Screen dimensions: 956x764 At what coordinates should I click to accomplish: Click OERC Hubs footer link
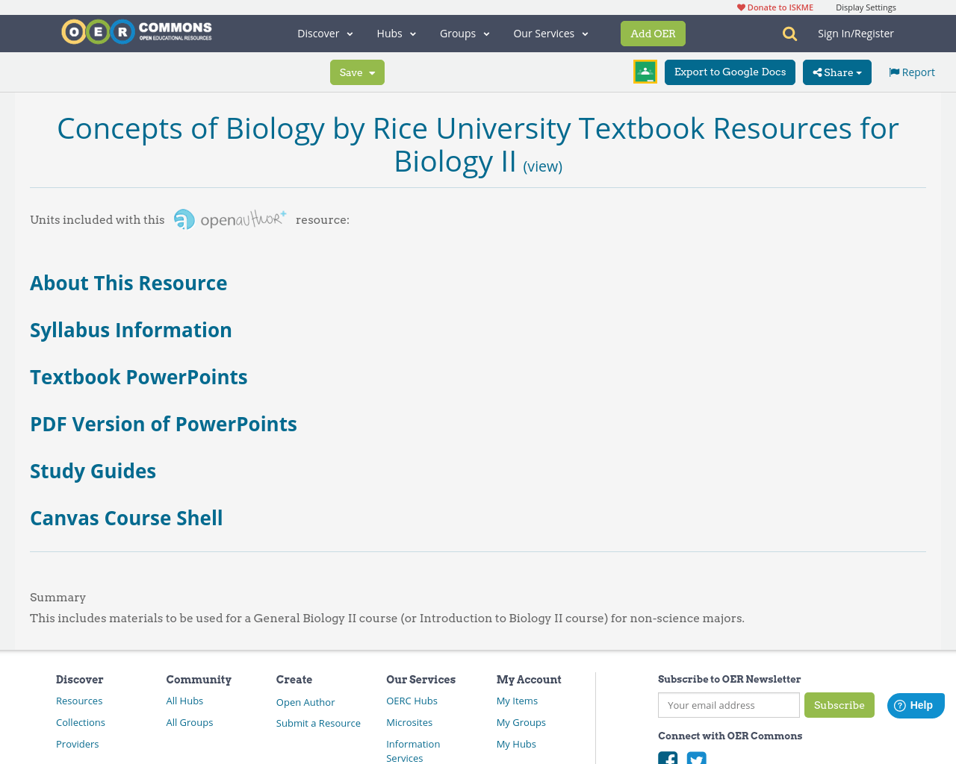[412, 701]
